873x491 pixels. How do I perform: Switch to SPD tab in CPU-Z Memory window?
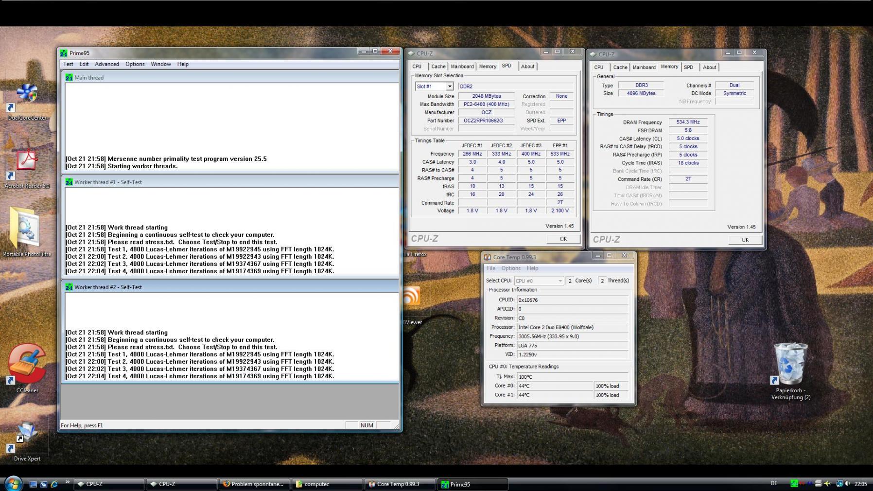click(688, 68)
